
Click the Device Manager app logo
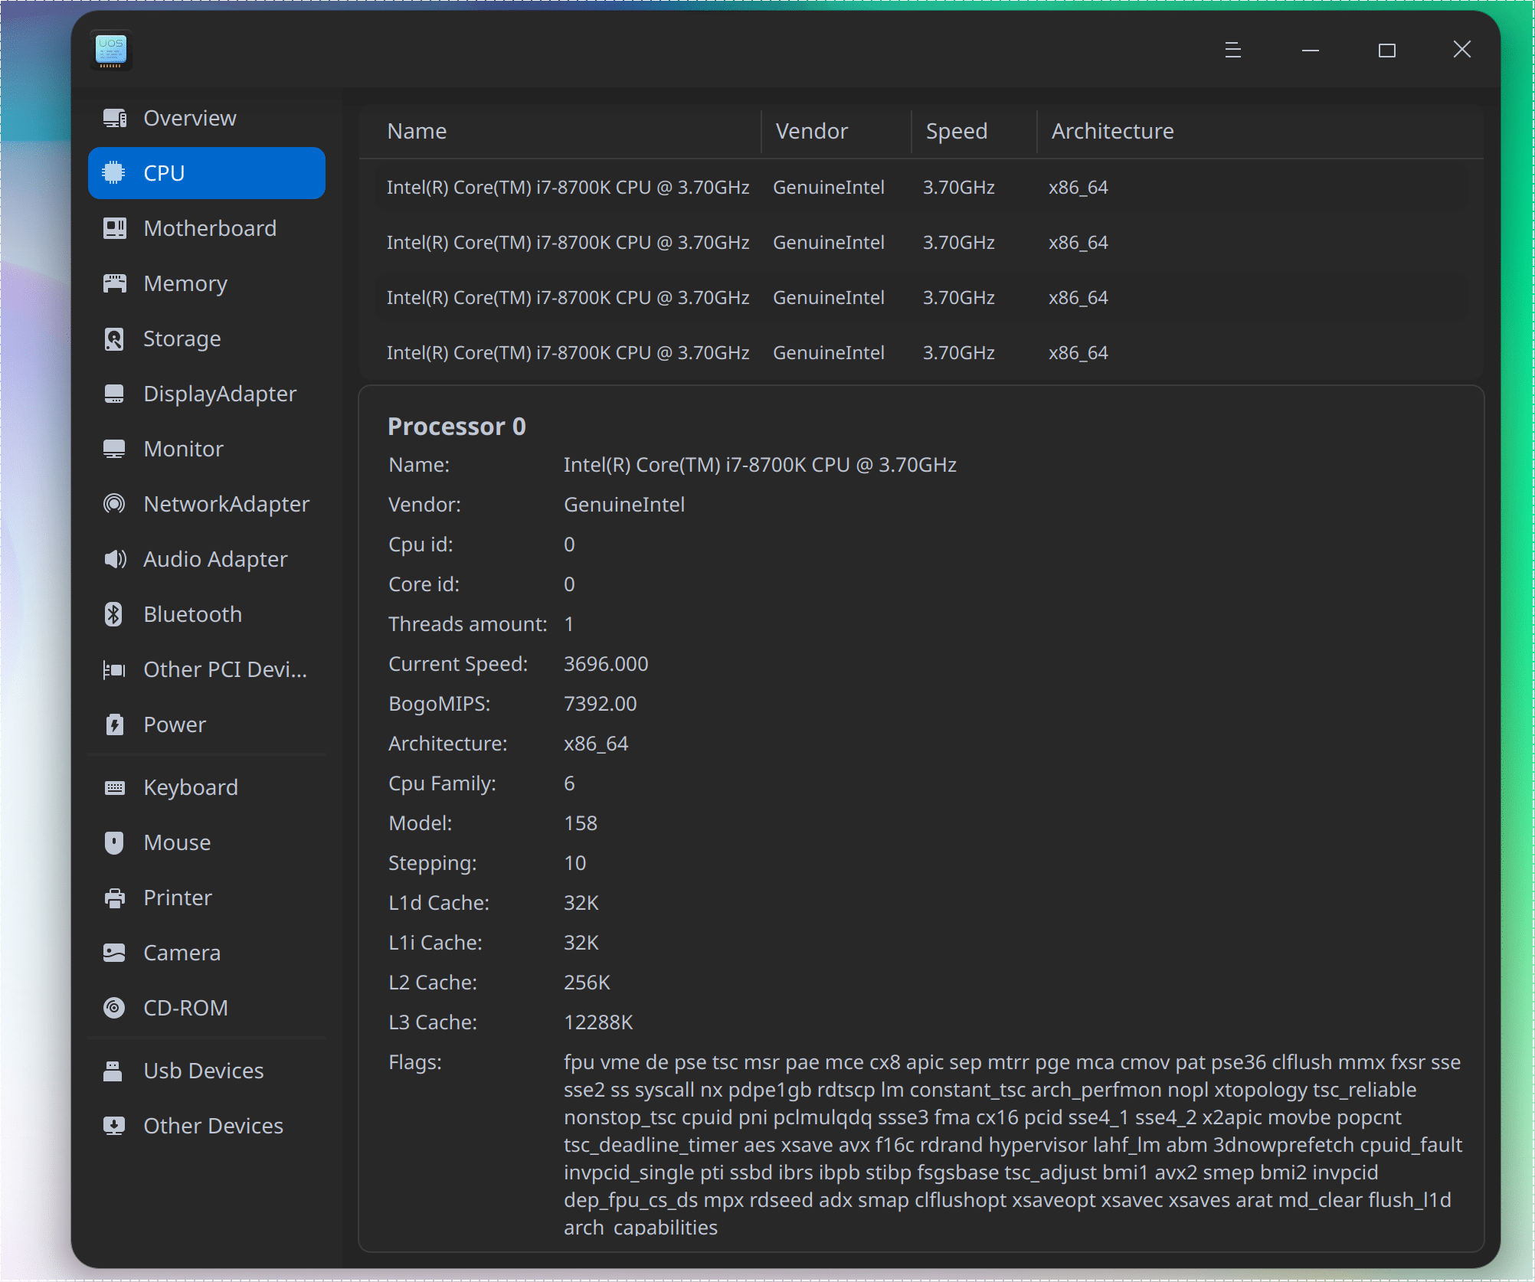click(x=111, y=51)
